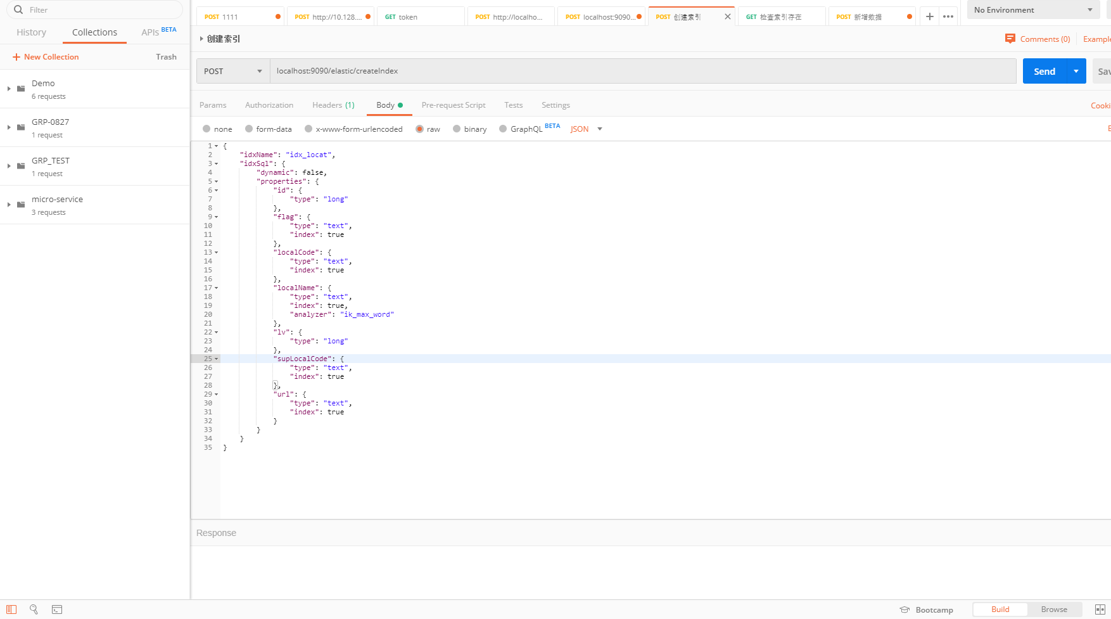Expand the micro-service collection

pyautogui.click(x=9, y=205)
